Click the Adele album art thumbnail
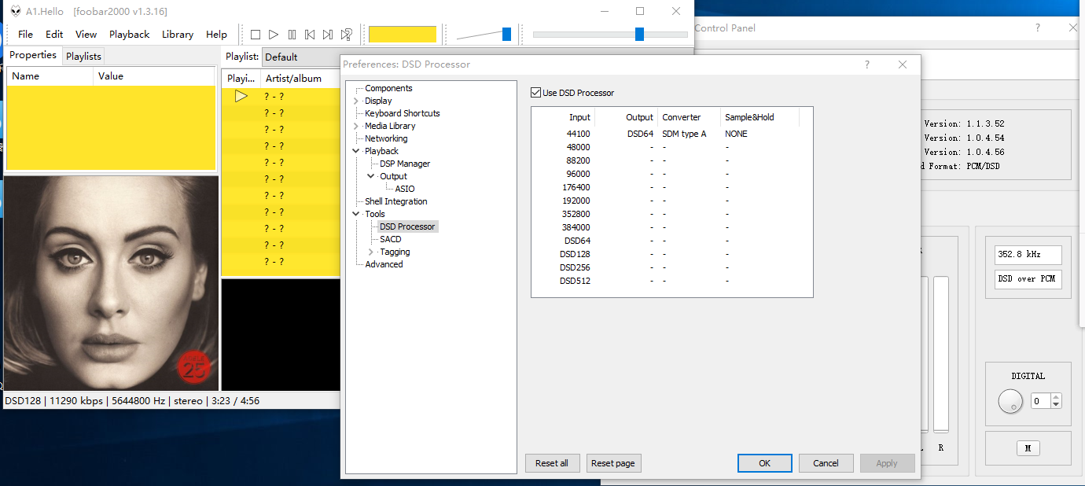 coord(111,283)
